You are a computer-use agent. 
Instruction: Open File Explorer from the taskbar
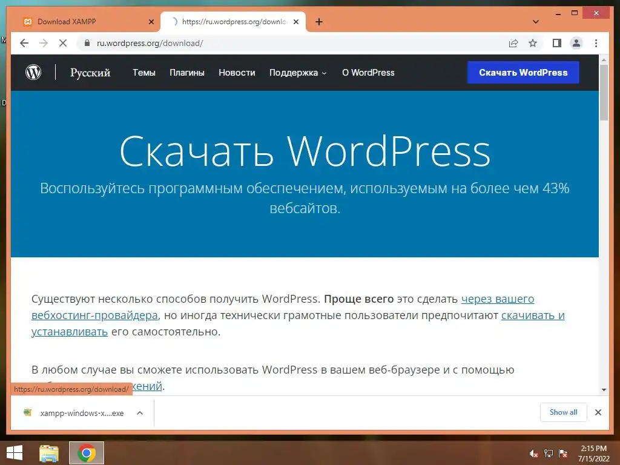[49, 453]
